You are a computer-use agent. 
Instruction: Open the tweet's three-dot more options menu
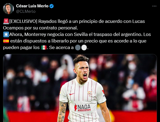154,6
